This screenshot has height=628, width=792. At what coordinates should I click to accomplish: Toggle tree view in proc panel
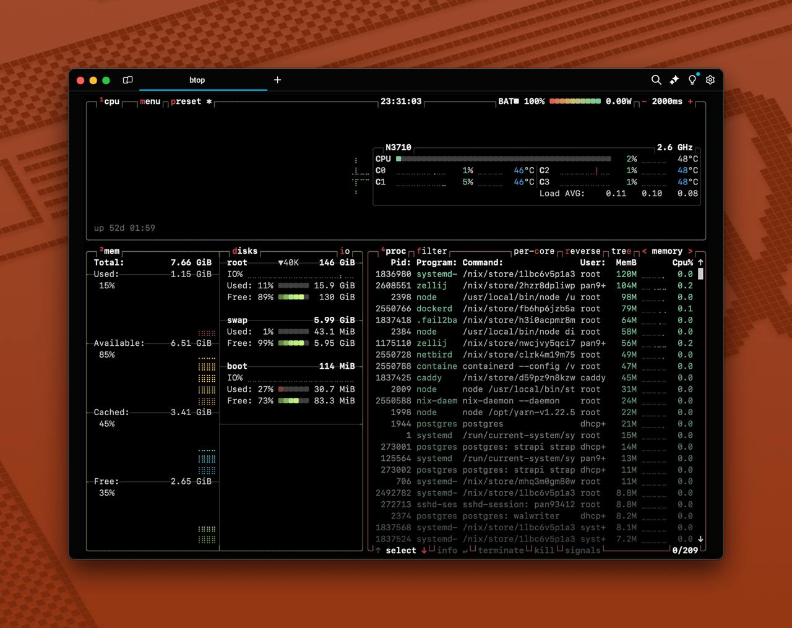click(x=621, y=251)
